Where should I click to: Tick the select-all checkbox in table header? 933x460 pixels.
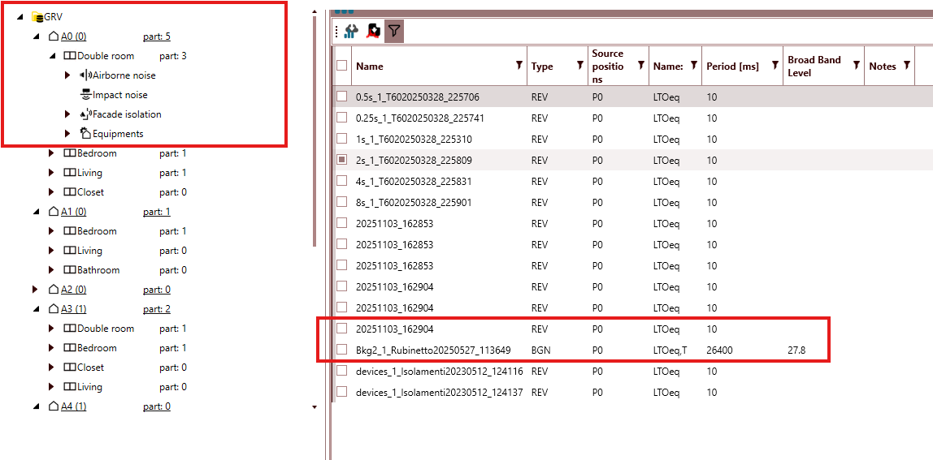341,66
